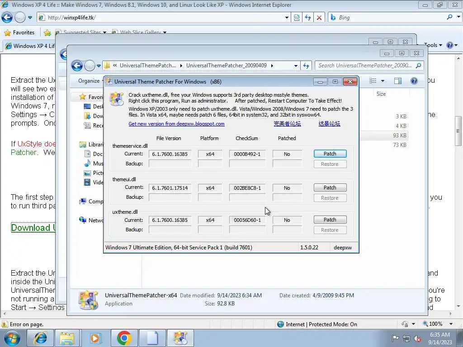Screen dimensions: 463x347
Task: Open the Tools menu in Internet Explorer
Action: coord(433,45)
